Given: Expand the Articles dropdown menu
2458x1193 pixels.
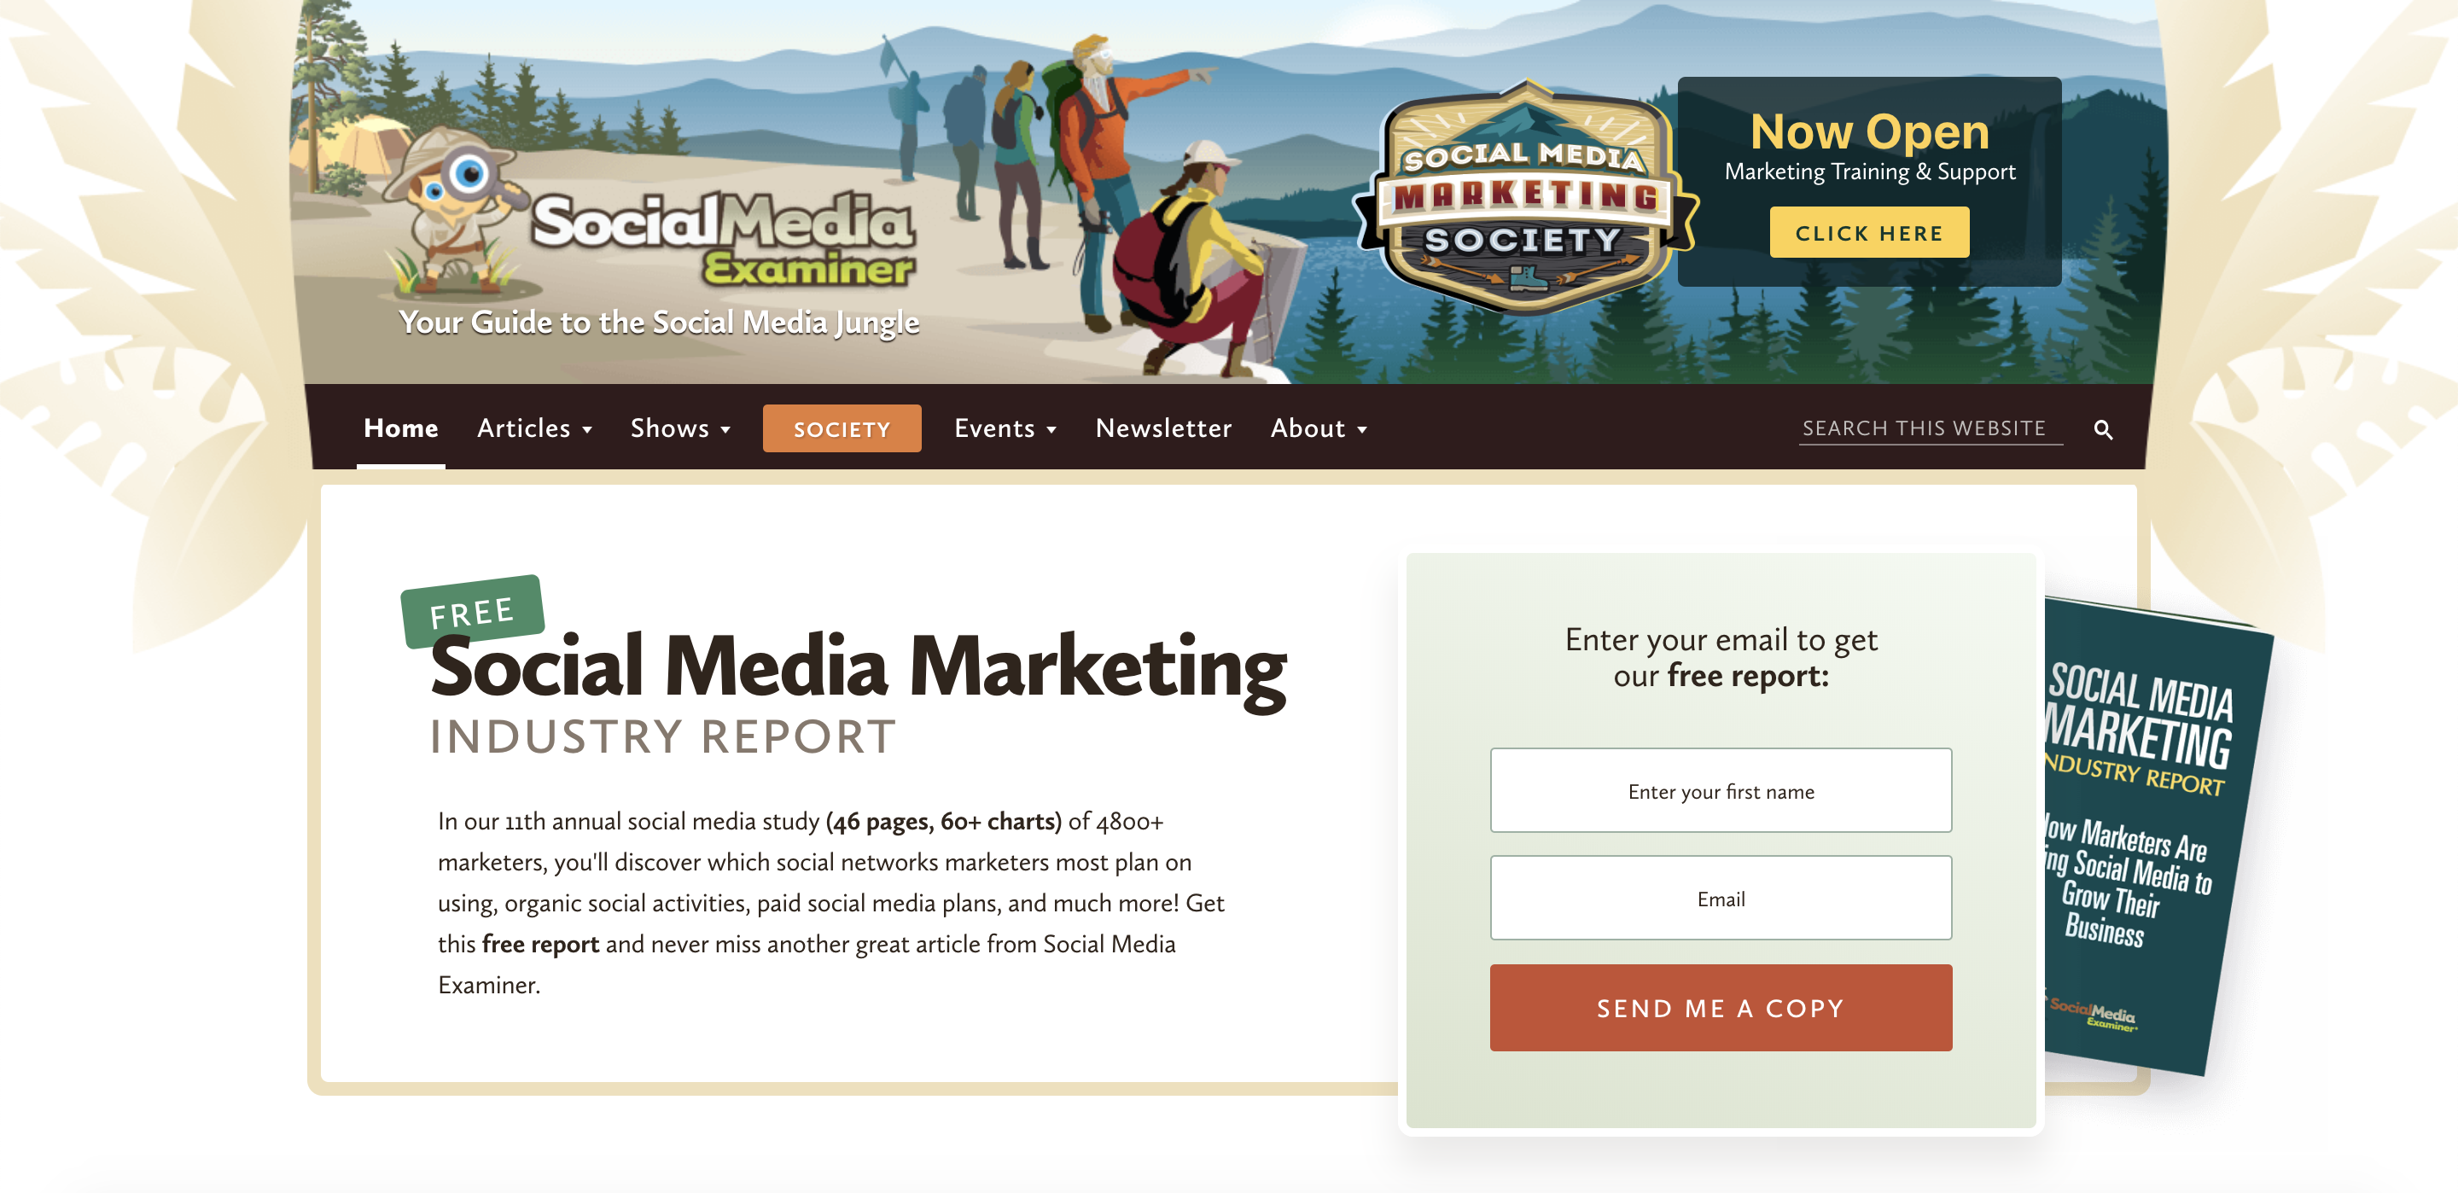Looking at the screenshot, I should coord(534,428).
